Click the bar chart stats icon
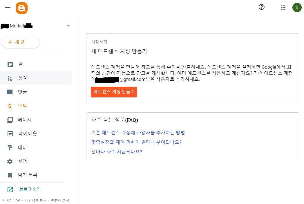The width and height of the screenshot is (304, 204). pyautogui.click(x=10, y=78)
